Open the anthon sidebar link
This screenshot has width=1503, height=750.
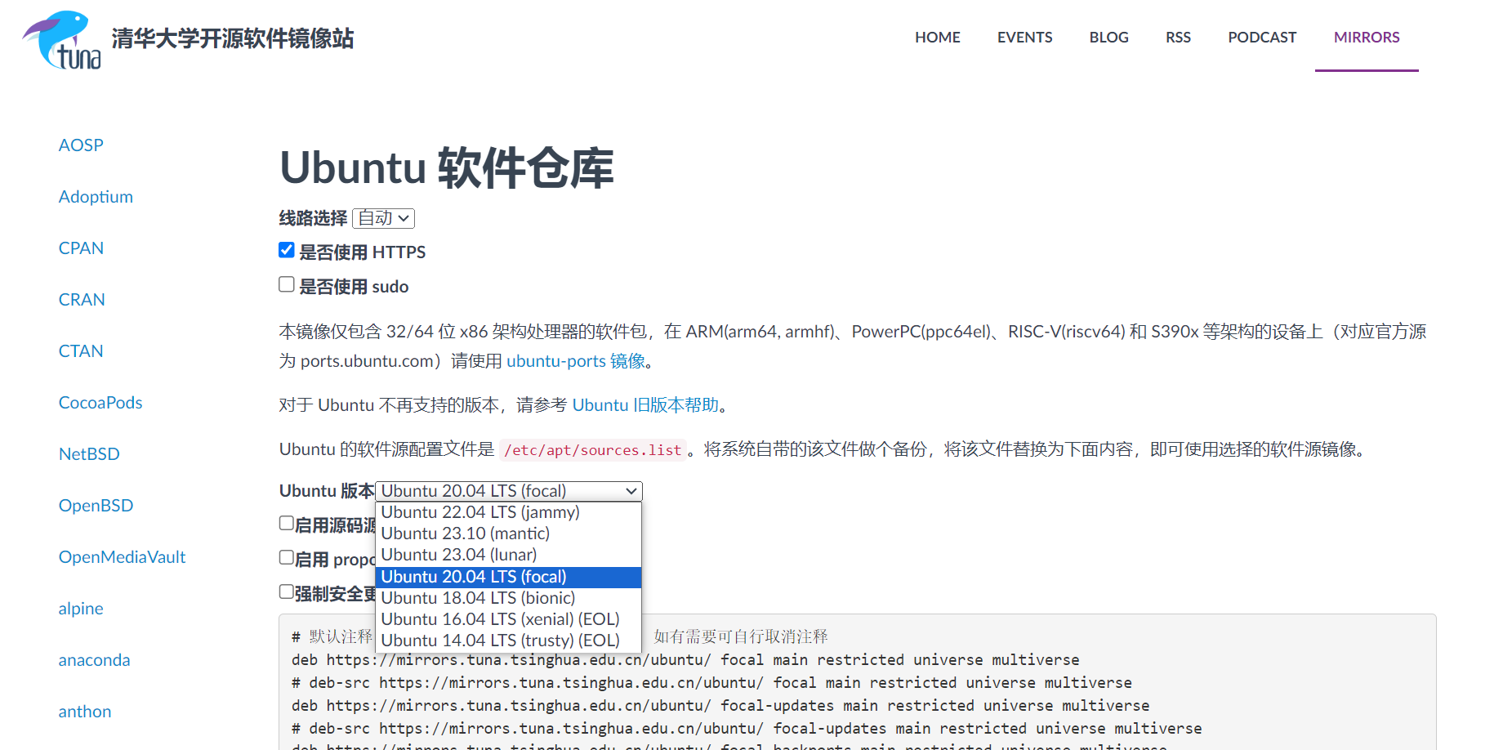click(x=85, y=712)
